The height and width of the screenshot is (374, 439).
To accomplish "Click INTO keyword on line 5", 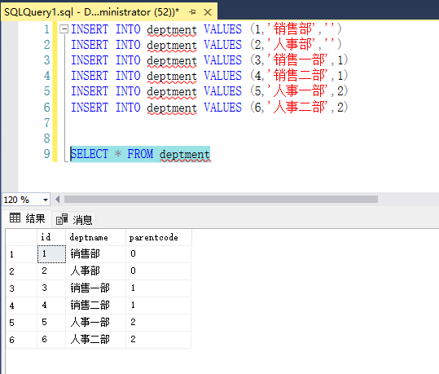I will (x=128, y=91).
